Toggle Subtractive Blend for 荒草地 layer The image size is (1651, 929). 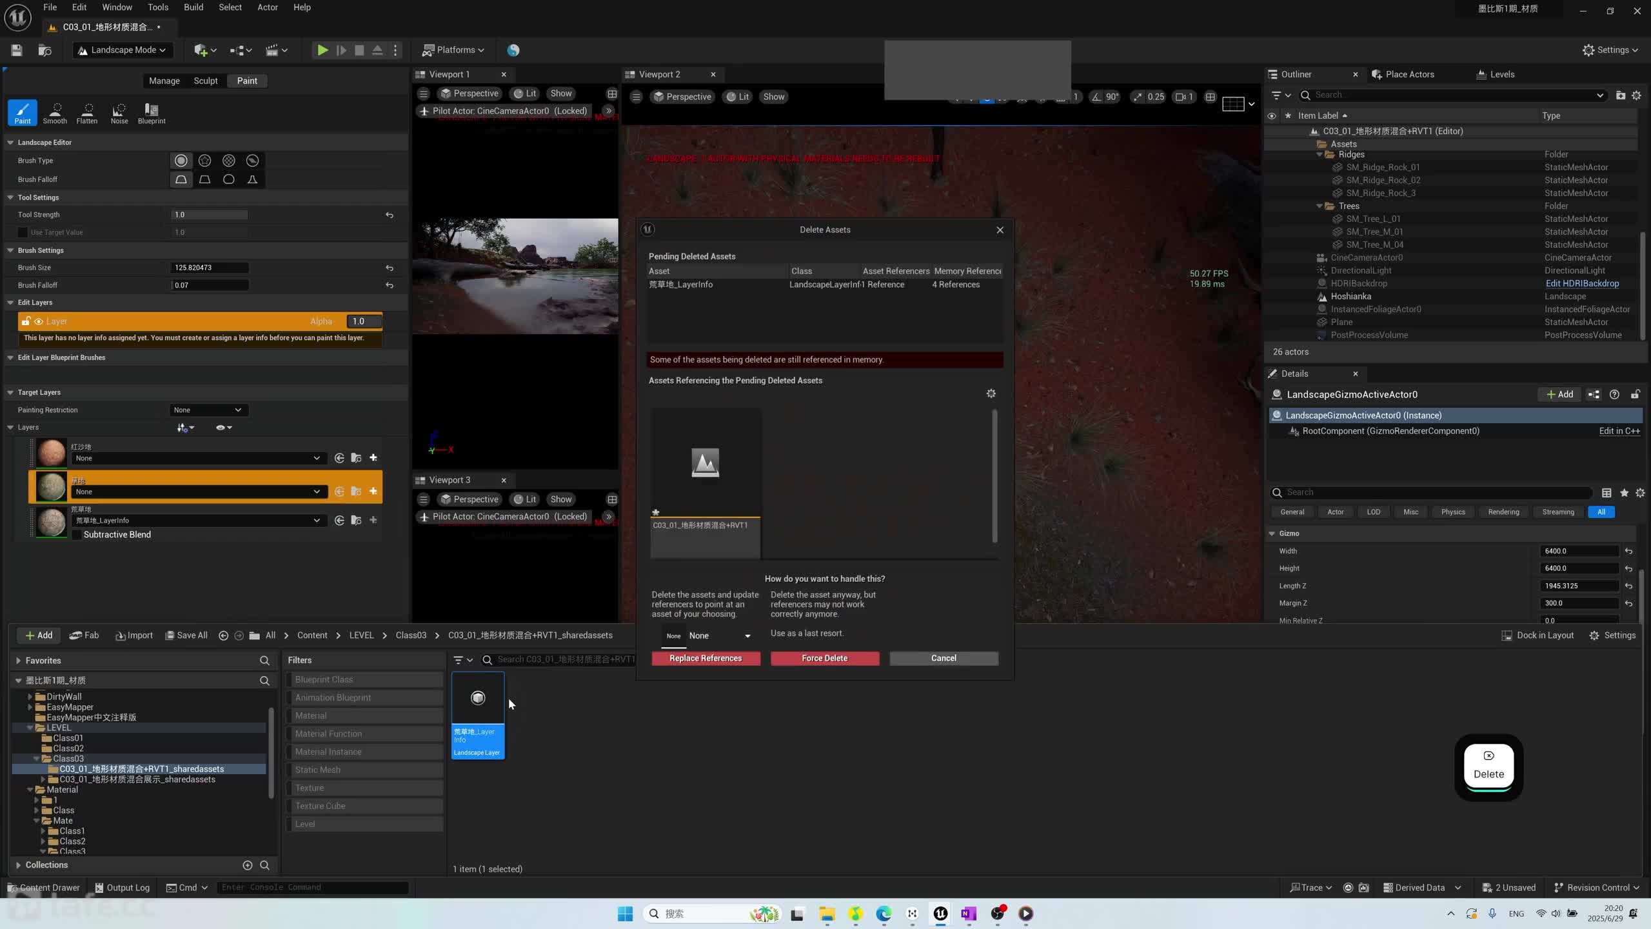(x=77, y=535)
